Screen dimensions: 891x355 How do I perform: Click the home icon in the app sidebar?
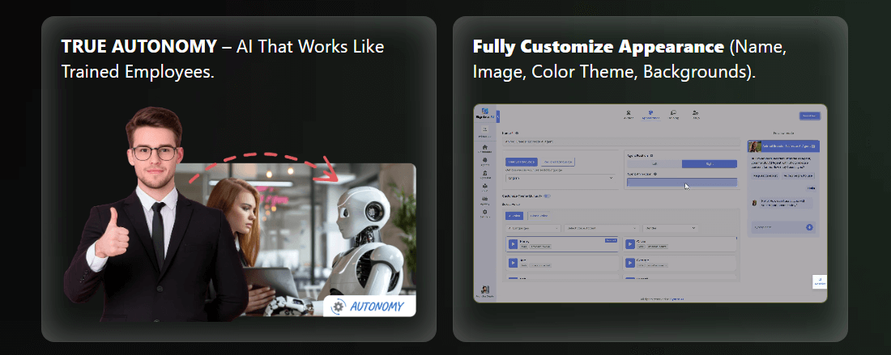point(484,146)
